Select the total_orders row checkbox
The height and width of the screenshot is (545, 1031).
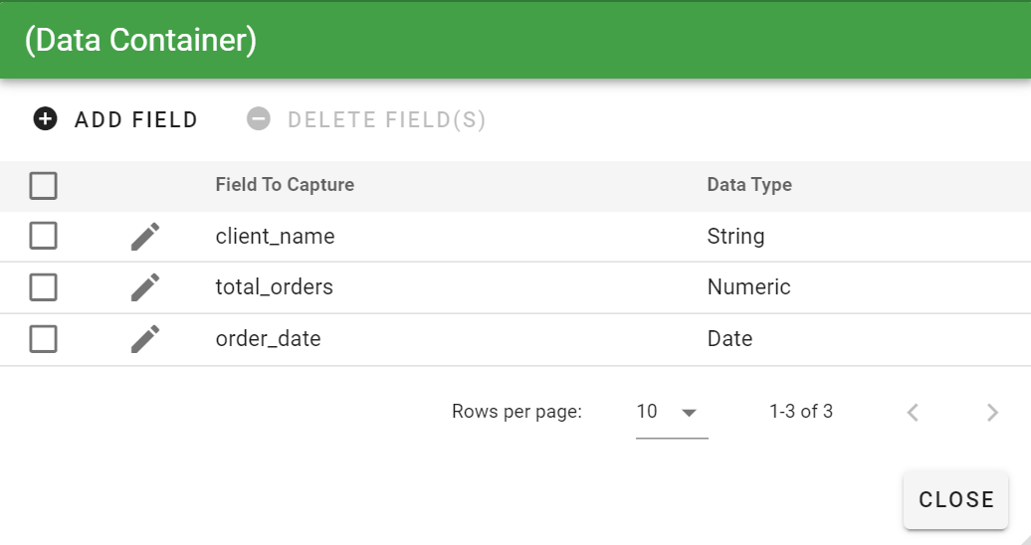point(44,287)
